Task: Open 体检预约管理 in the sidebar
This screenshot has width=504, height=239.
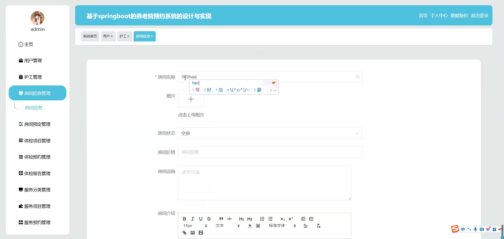Action: pyautogui.click(x=38, y=157)
